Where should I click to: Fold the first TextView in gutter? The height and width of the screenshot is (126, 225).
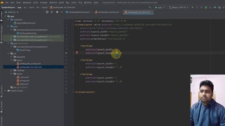click(x=73, y=46)
